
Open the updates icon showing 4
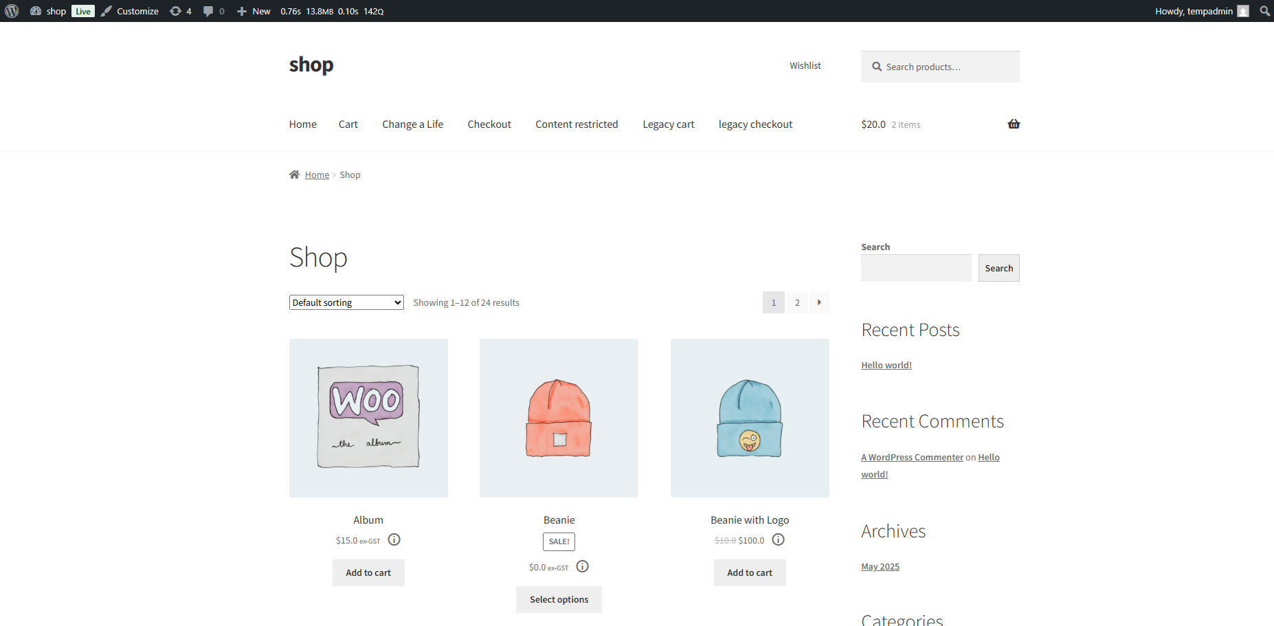click(x=180, y=11)
